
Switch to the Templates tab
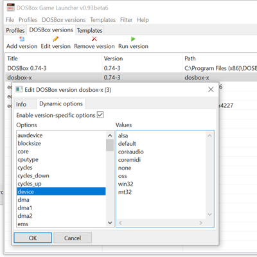[x=89, y=30]
